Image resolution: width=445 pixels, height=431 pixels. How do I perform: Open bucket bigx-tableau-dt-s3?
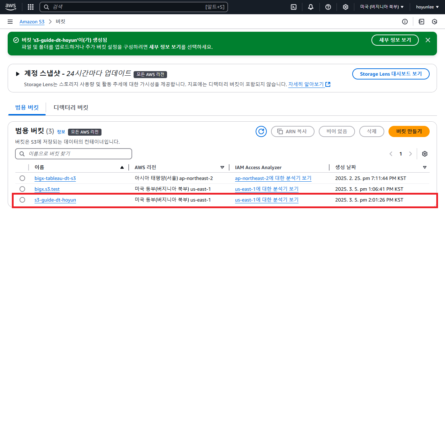coord(55,178)
